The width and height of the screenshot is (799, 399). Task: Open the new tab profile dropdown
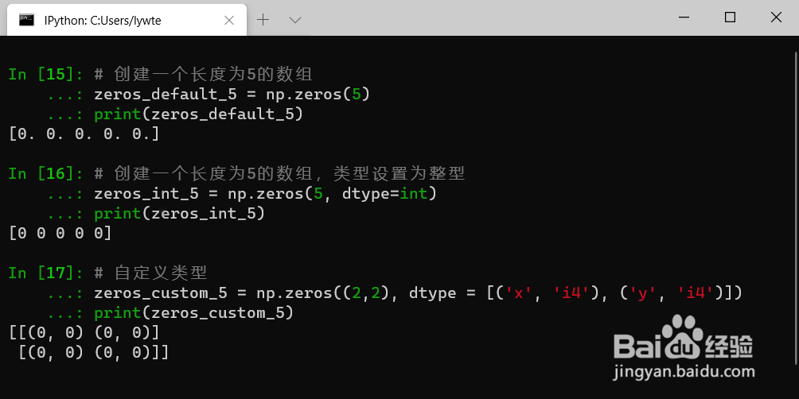point(295,20)
